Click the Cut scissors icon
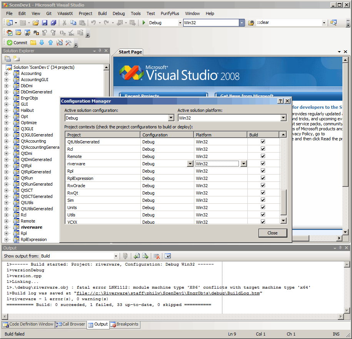Image resolution: width=352 pixels, height=339 pixels. [x=64, y=23]
